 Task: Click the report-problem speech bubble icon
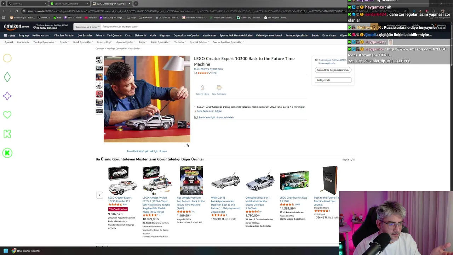click(196, 117)
